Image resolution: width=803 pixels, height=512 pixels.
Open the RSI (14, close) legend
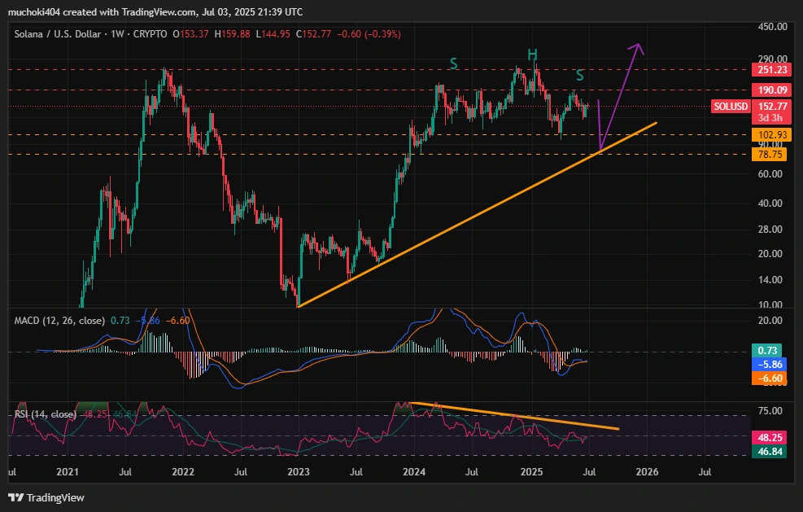pyautogui.click(x=45, y=414)
